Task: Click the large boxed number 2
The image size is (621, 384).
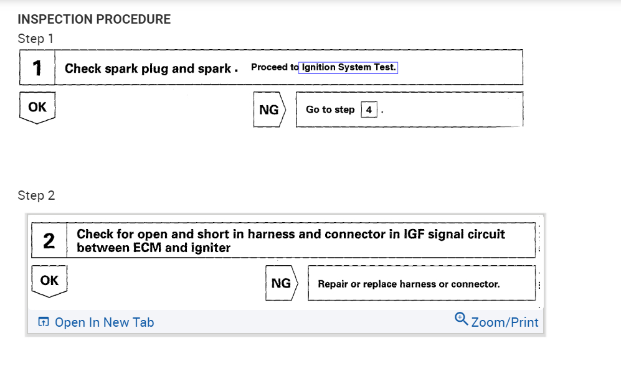Action: click(49, 240)
